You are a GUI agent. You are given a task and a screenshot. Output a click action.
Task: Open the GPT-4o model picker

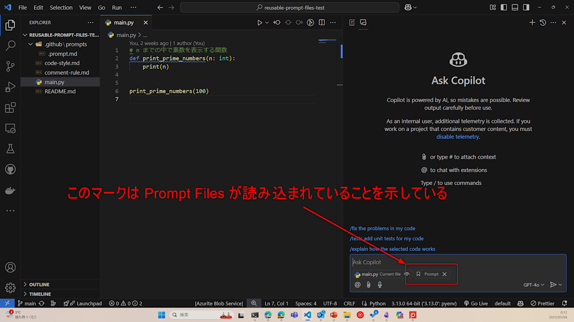(534, 285)
